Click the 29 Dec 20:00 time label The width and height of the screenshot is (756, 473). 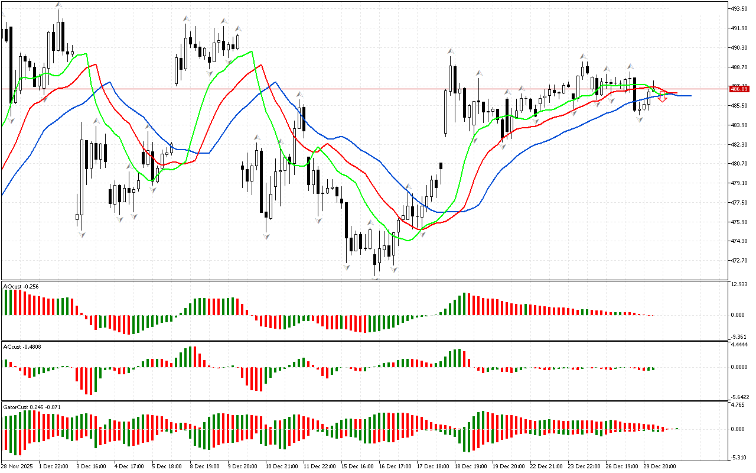click(661, 466)
